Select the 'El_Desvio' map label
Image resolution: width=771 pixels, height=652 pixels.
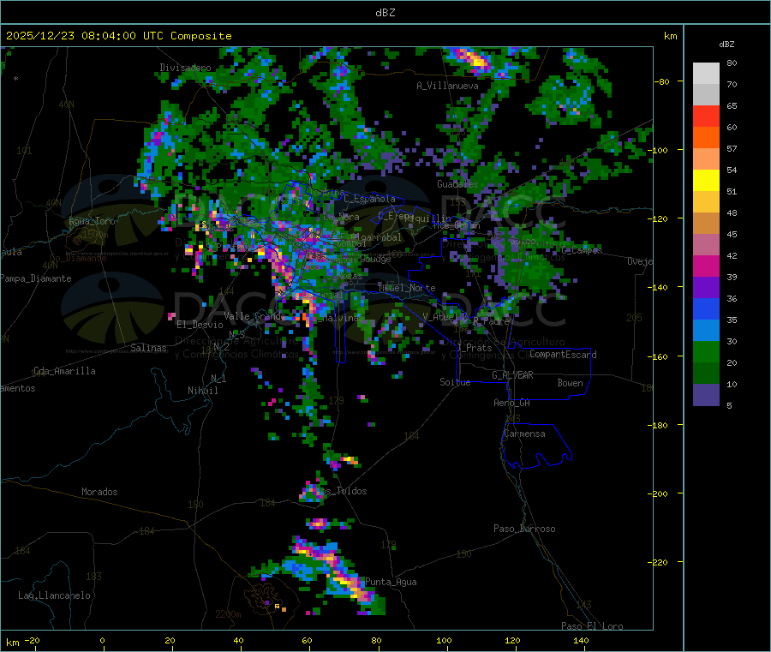[x=200, y=325]
